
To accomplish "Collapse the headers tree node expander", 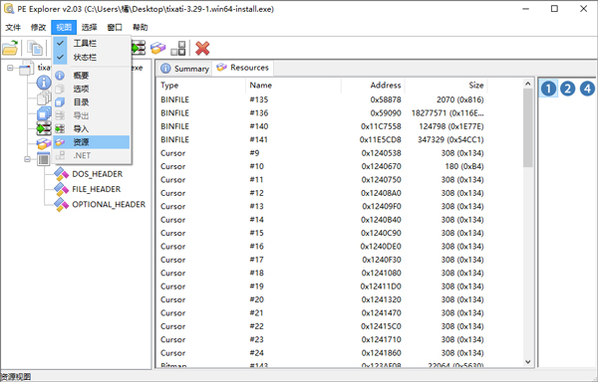I will (x=28, y=159).
